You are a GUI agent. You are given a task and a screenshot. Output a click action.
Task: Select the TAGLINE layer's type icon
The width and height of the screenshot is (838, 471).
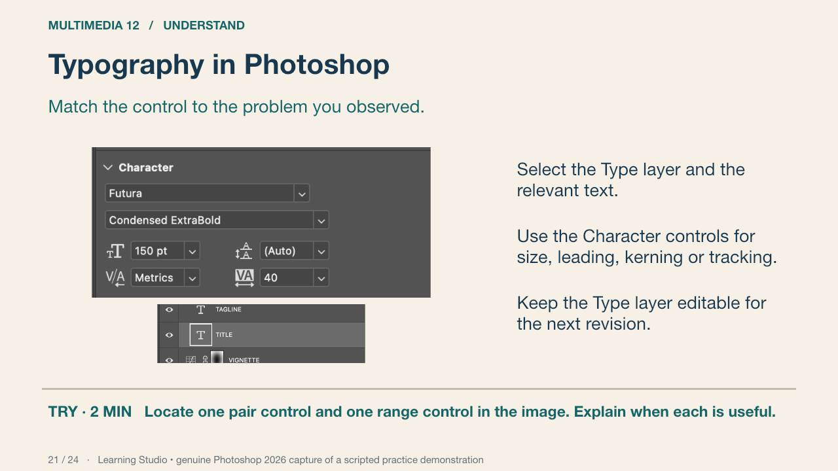[201, 309]
